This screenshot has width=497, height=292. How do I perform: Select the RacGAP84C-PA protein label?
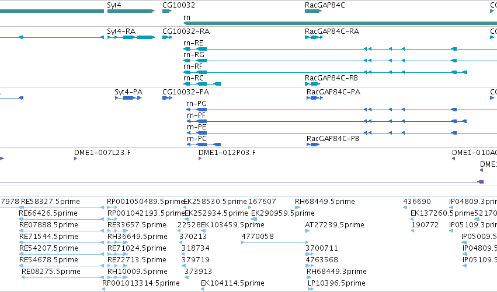click(x=333, y=92)
